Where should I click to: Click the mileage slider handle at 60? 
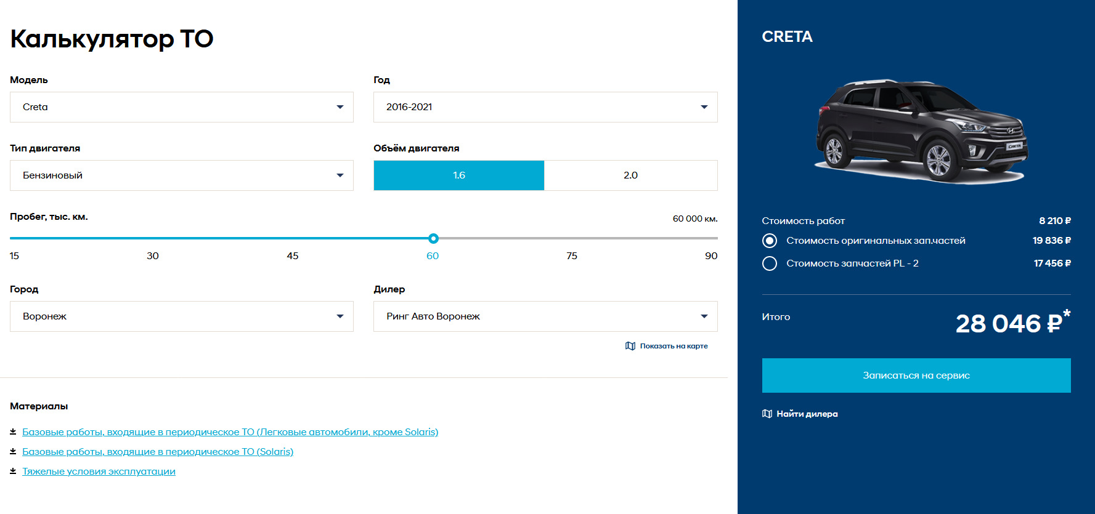(433, 238)
